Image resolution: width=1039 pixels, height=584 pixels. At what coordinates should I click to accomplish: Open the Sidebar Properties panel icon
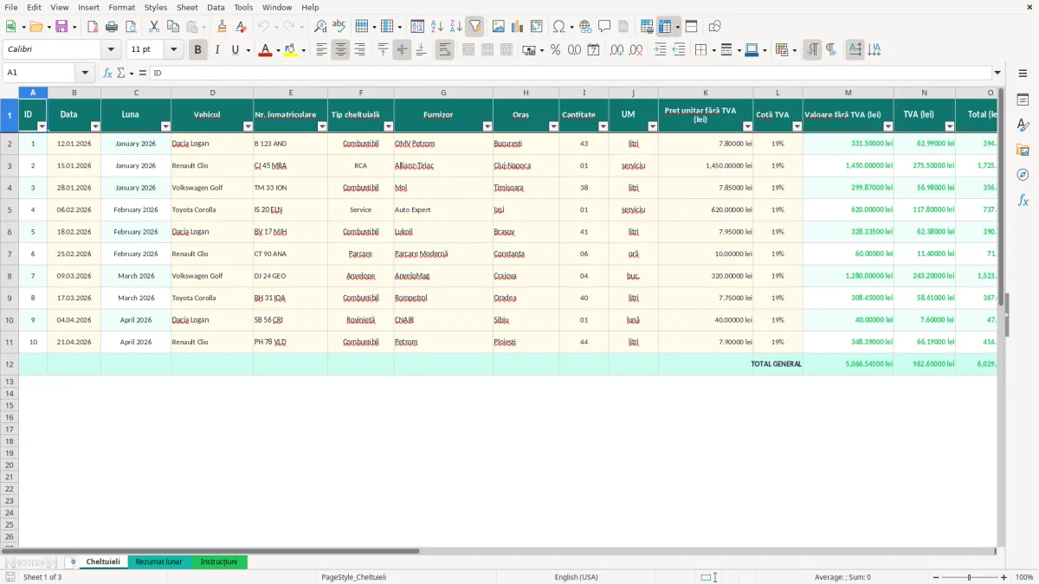pyautogui.click(x=1023, y=100)
